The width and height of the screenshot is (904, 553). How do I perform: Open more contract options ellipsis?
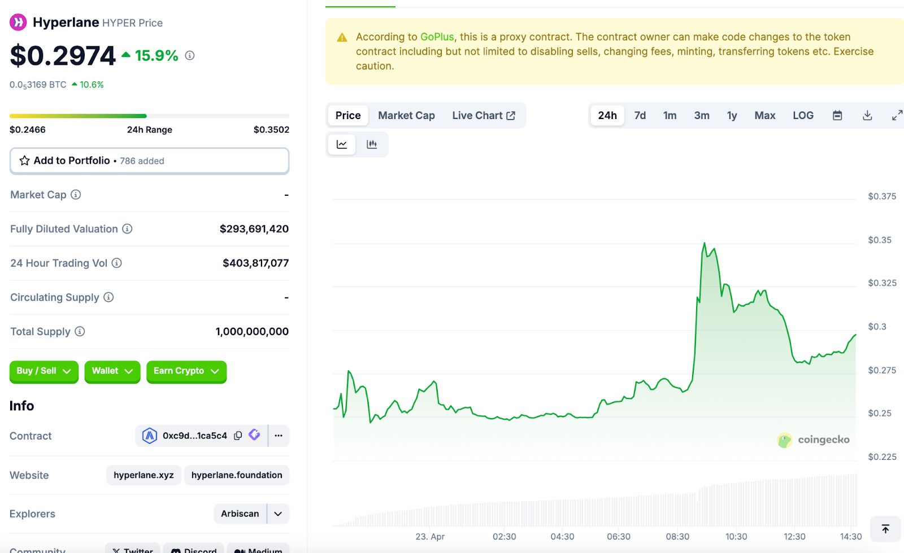[x=279, y=436]
